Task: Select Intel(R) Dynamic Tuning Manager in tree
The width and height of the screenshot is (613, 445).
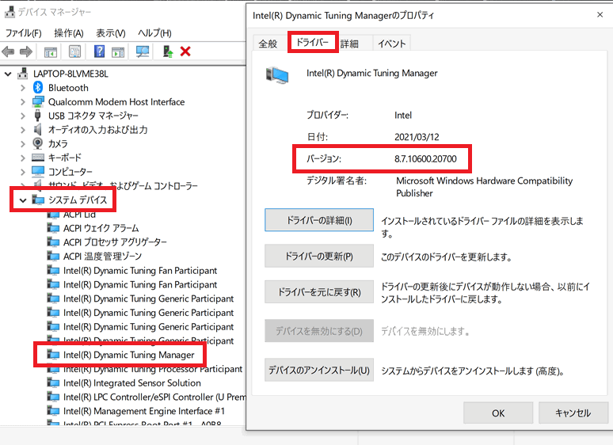Action: click(x=128, y=355)
